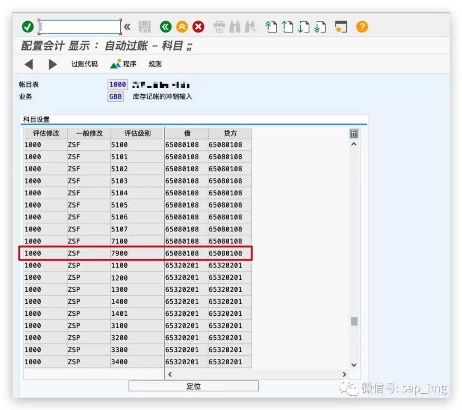
Task: Click ZSP cell in the 1100 row
Action: click(89, 265)
